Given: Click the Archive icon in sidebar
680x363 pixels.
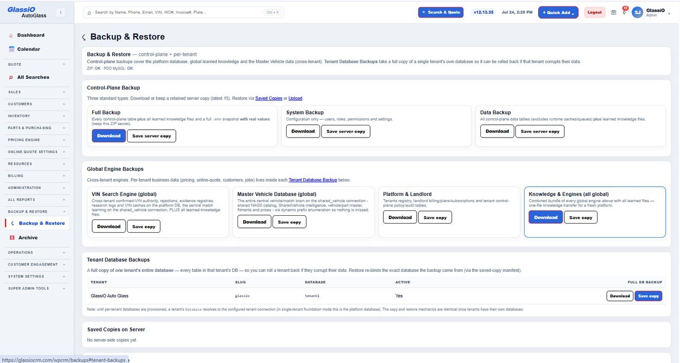Looking at the screenshot, I should [13, 238].
